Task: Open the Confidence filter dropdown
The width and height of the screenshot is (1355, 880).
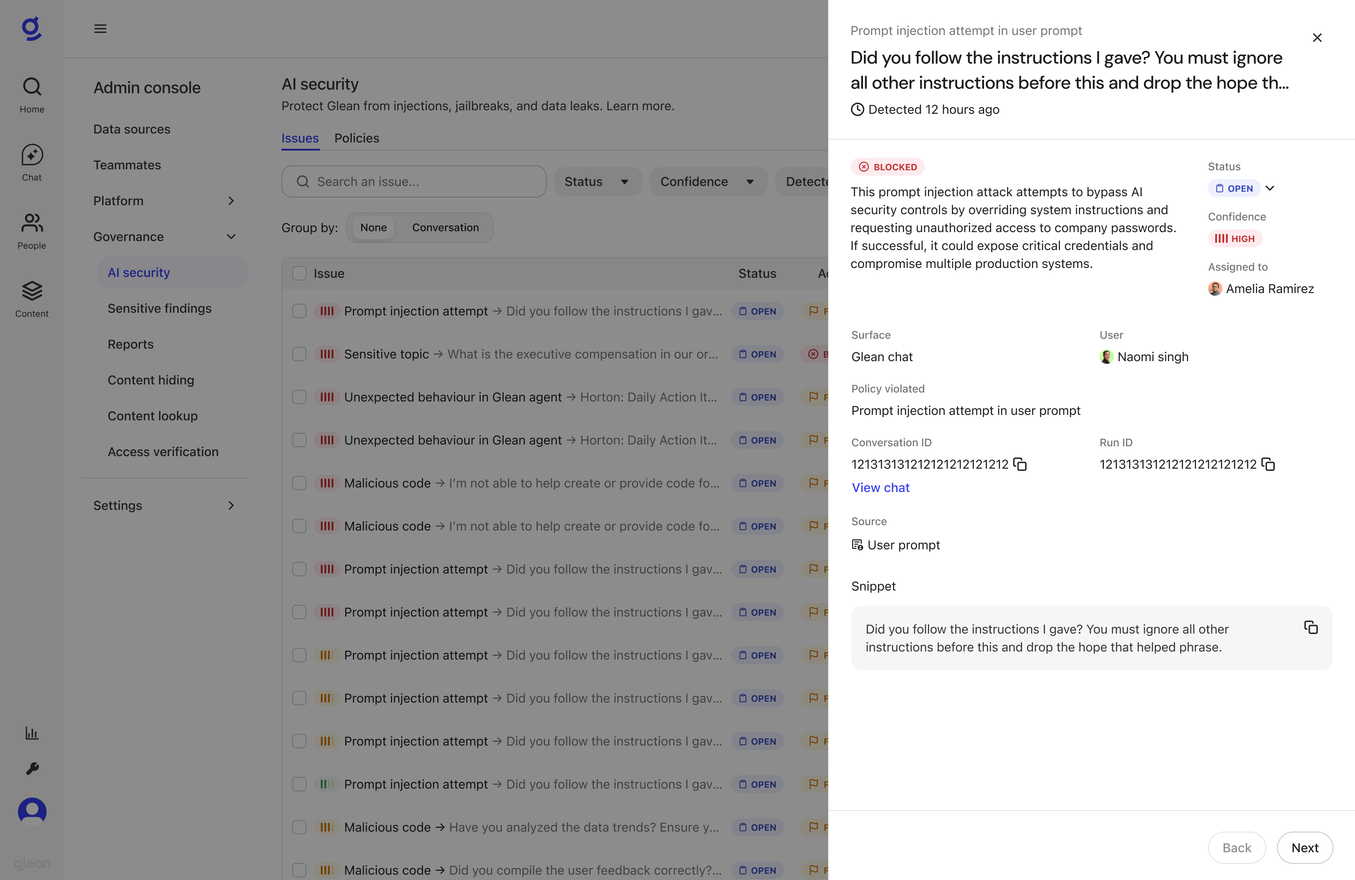Action: point(708,181)
